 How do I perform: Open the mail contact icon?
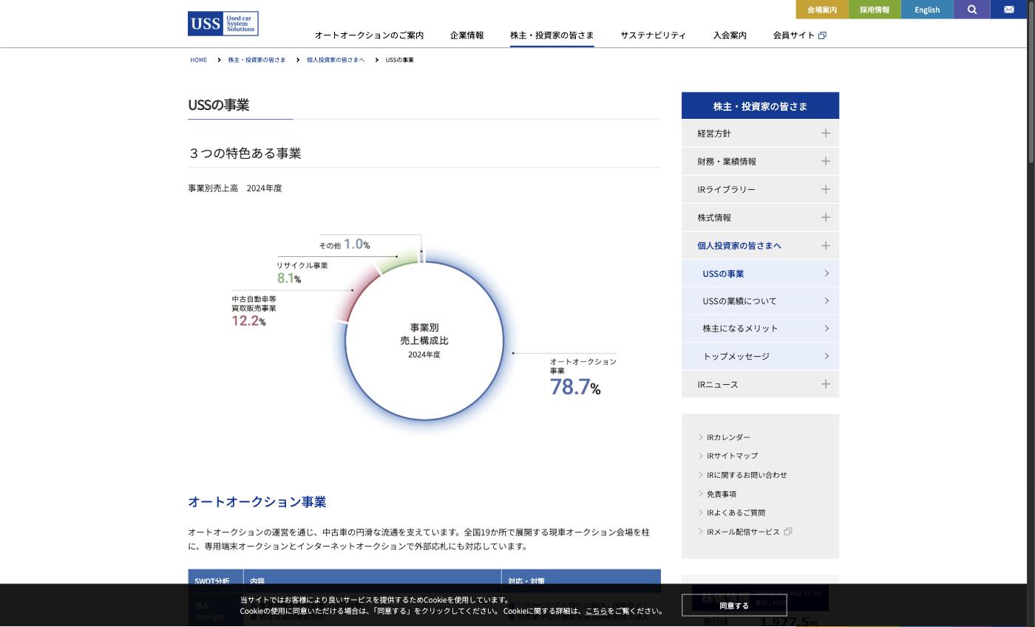pyautogui.click(x=1009, y=10)
